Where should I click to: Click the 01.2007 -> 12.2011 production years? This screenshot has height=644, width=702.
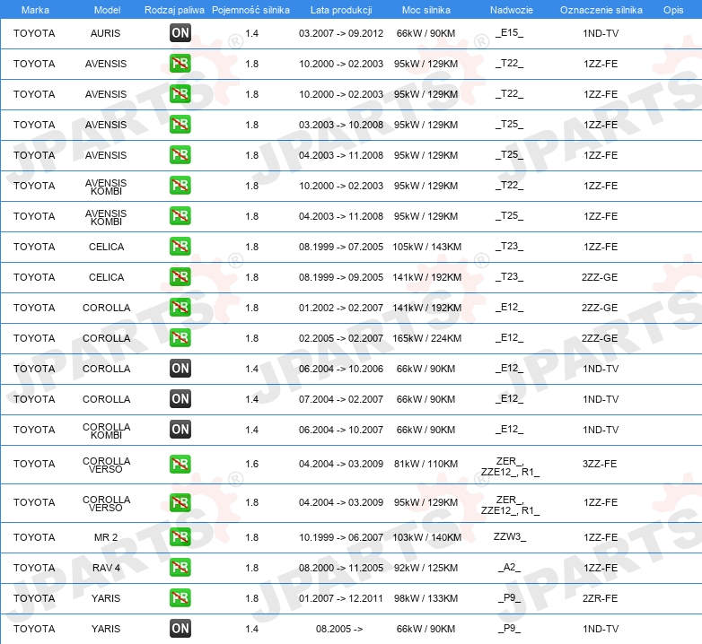click(341, 598)
